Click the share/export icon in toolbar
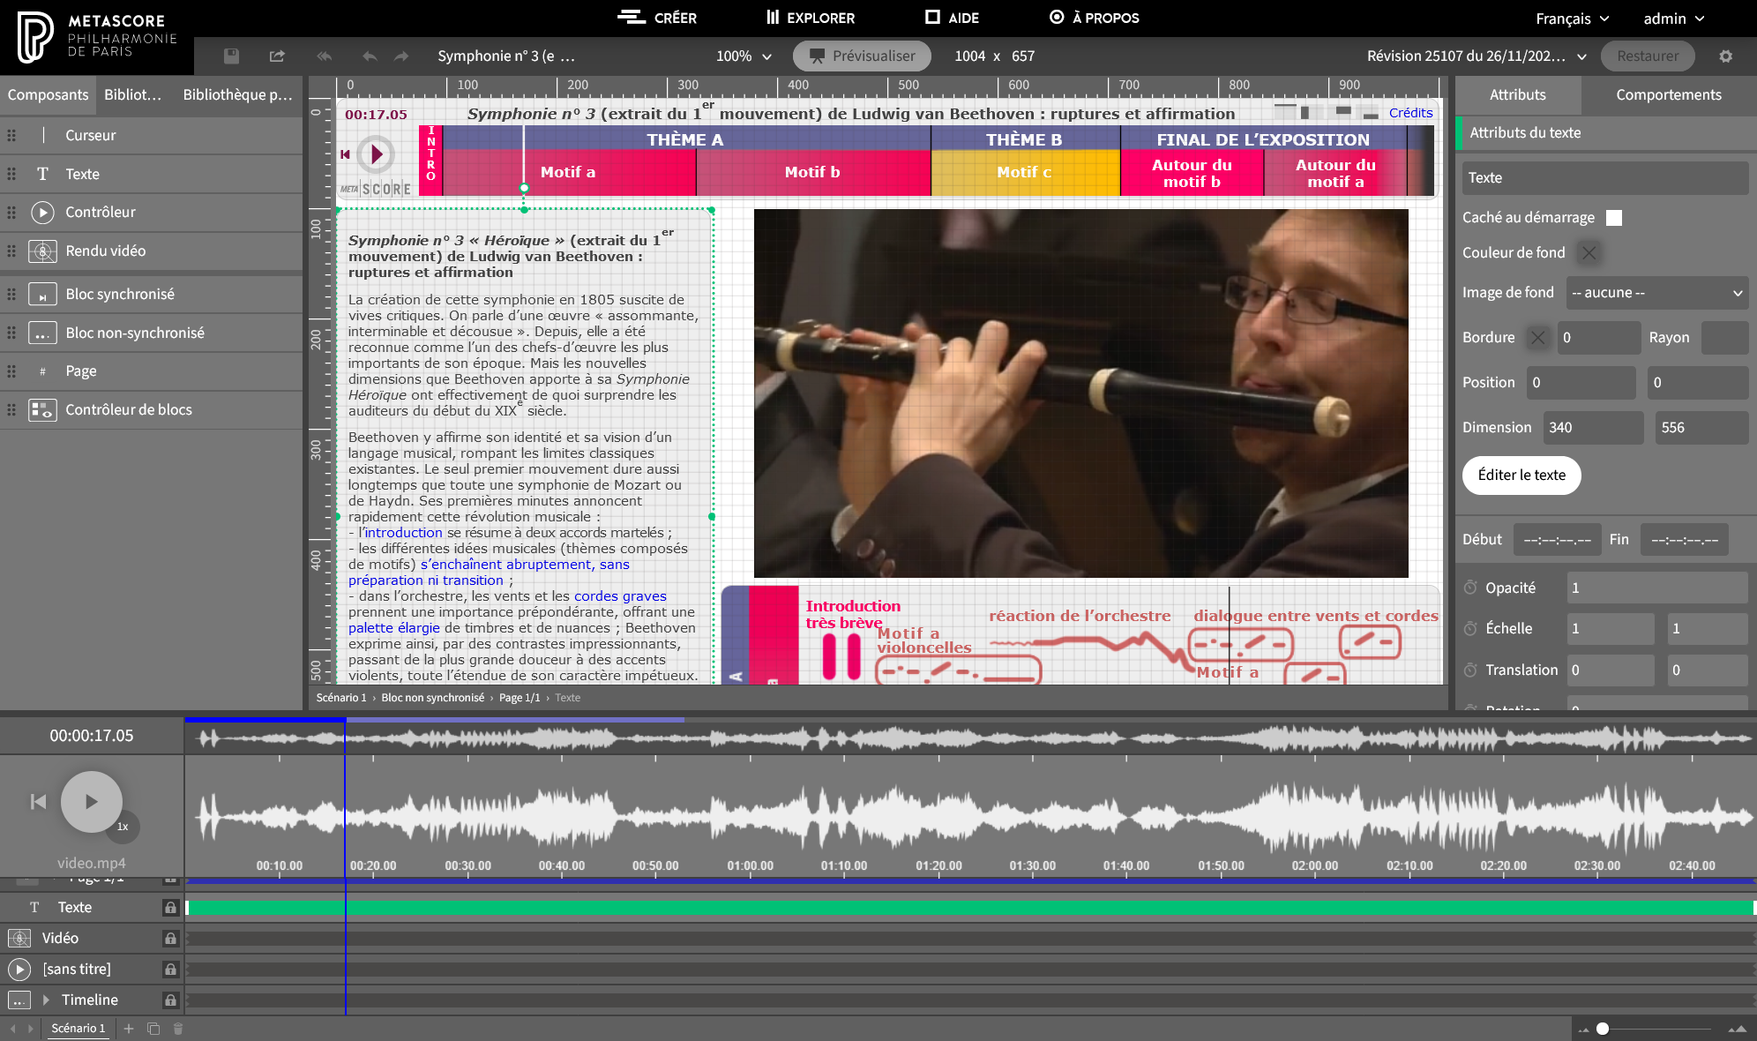 (277, 56)
